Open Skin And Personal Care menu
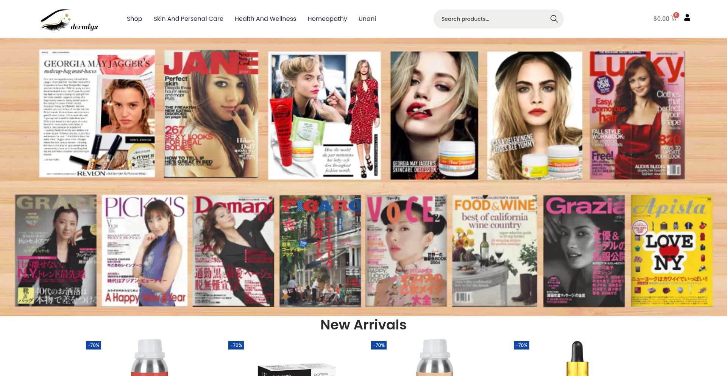Image resolution: width=727 pixels, height=376 pixels. 188,19
